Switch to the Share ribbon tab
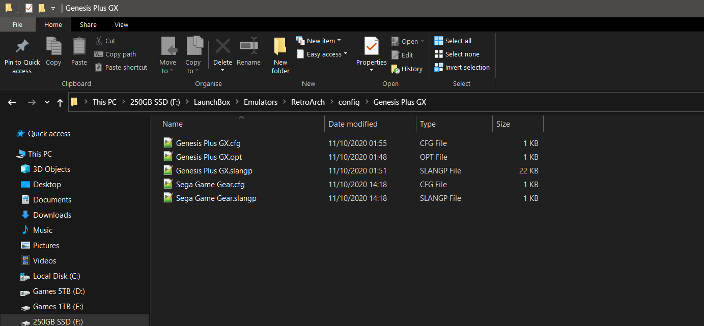704x326 pixels. point(88,24)
